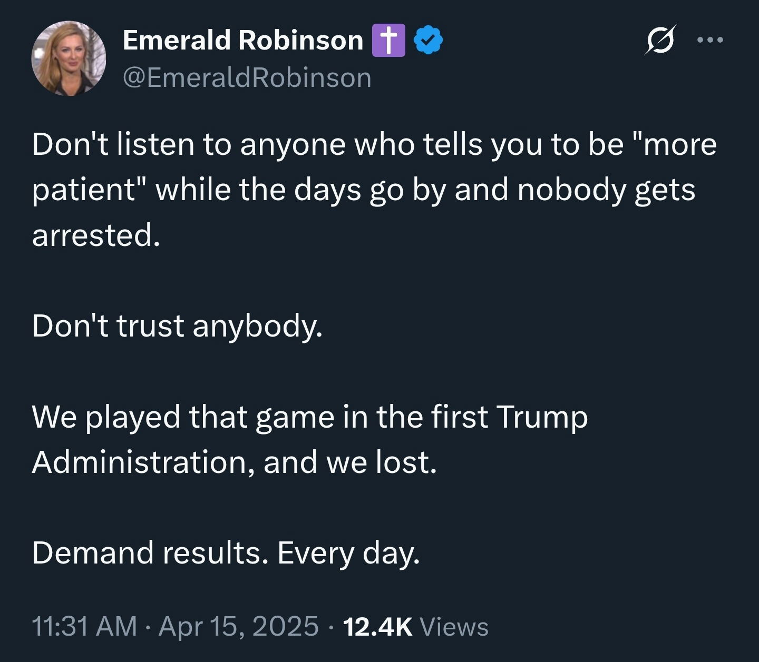Click "Administration, and we lost." text line
The width and height of the screenshot is (759, 662).
(x=235, y=462)
